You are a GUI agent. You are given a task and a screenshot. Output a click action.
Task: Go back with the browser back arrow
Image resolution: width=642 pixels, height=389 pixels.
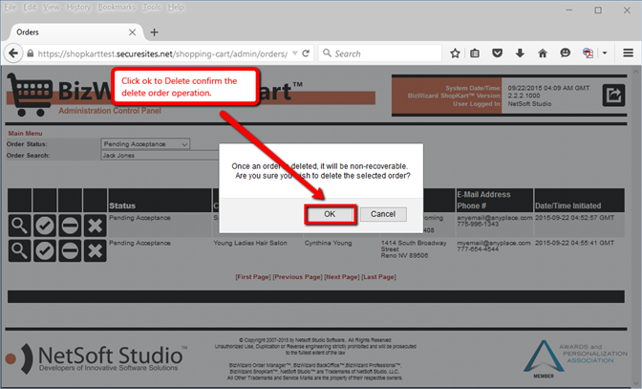pyautogui.click(x=13, y=54)
